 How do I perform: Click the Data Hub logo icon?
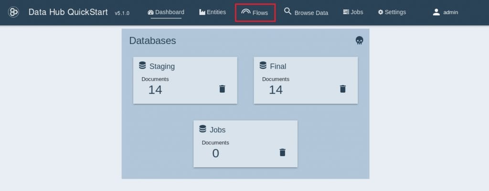click(x=14, y=12)
